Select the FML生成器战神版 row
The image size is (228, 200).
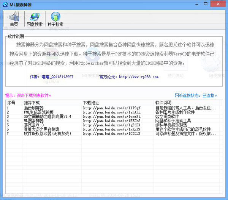click(39, 112)
